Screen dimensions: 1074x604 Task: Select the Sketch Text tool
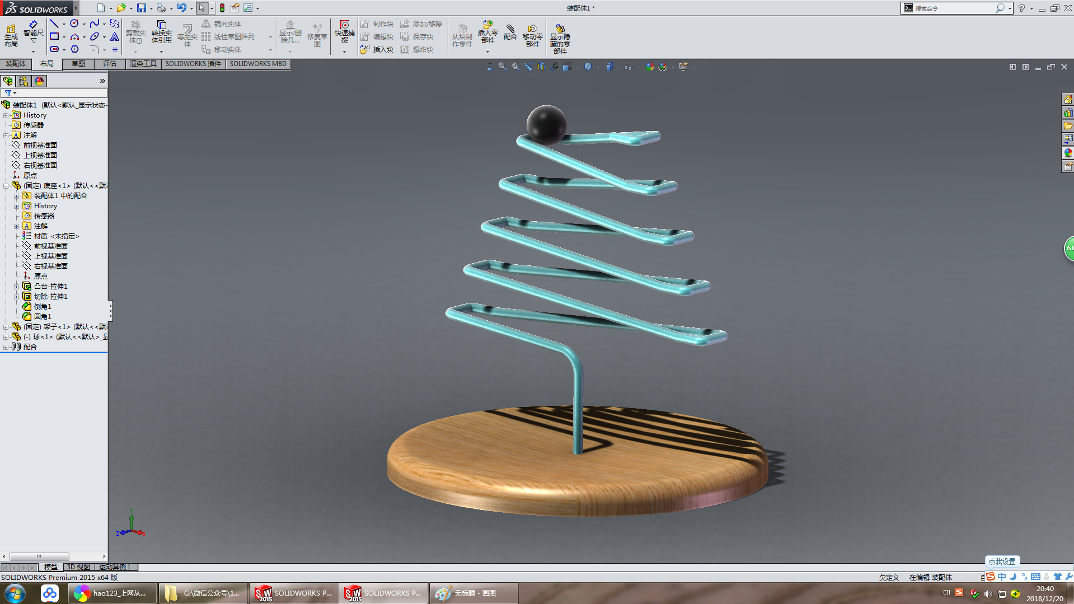[x=115, y=36]
